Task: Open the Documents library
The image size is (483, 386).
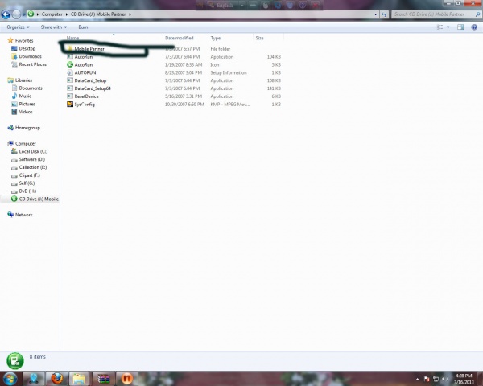Action: [x=31, y=88]
